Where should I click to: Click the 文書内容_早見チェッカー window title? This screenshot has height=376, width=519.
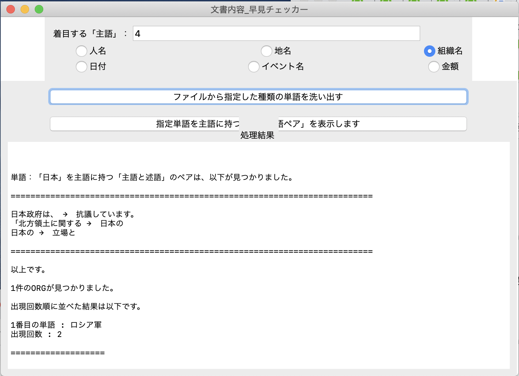(258, 9)
